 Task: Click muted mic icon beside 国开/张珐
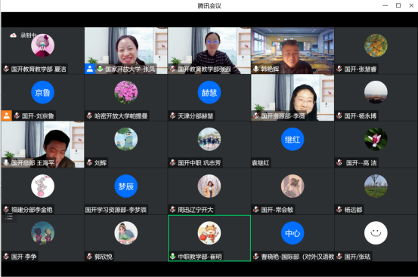pos(339,257)
